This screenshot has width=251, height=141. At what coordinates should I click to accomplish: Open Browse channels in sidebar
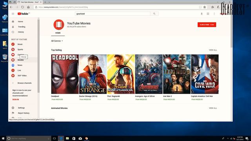pyautogui.click(x=24, y=83)
